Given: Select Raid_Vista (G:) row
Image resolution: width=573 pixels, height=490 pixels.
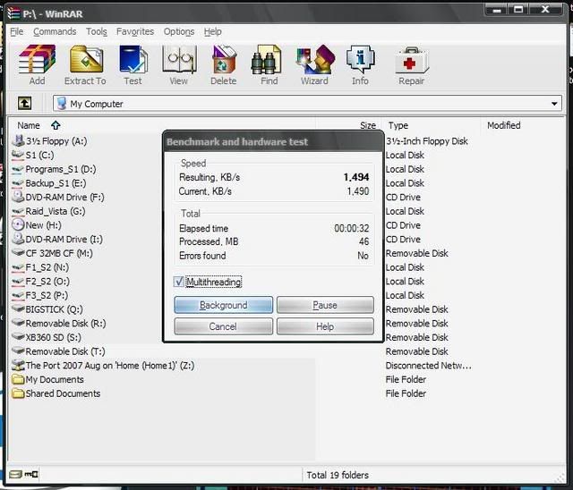Looking at the screenshot, I should (x=56, y=211).
